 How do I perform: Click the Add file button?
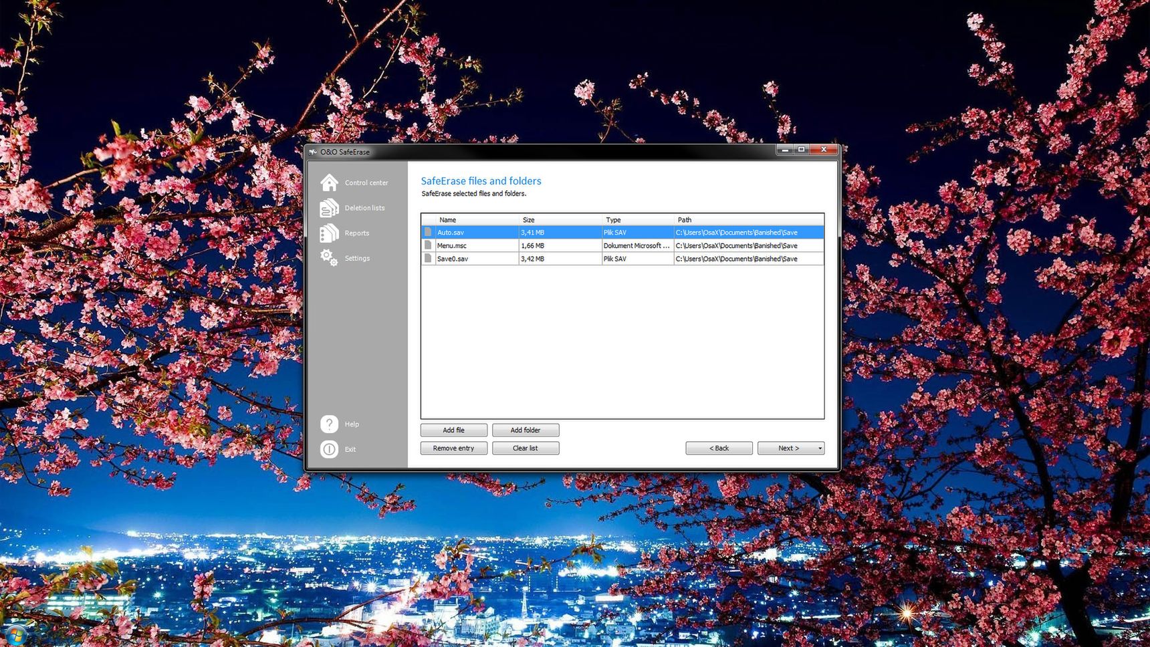coord(454,430)
